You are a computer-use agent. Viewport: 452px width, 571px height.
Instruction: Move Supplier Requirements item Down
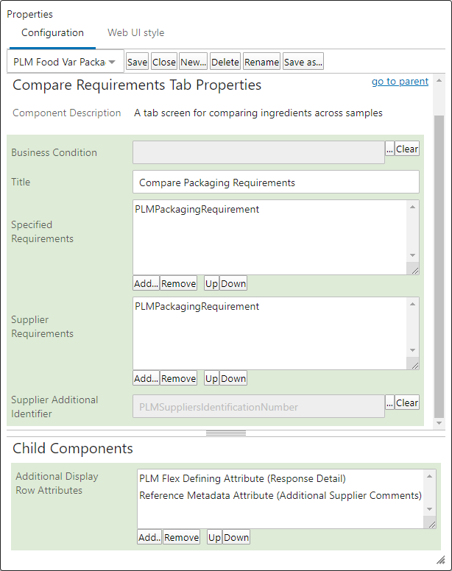[233, 378]
